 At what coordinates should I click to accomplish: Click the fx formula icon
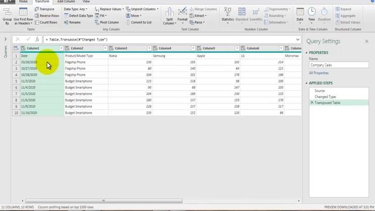pos(37,39)
